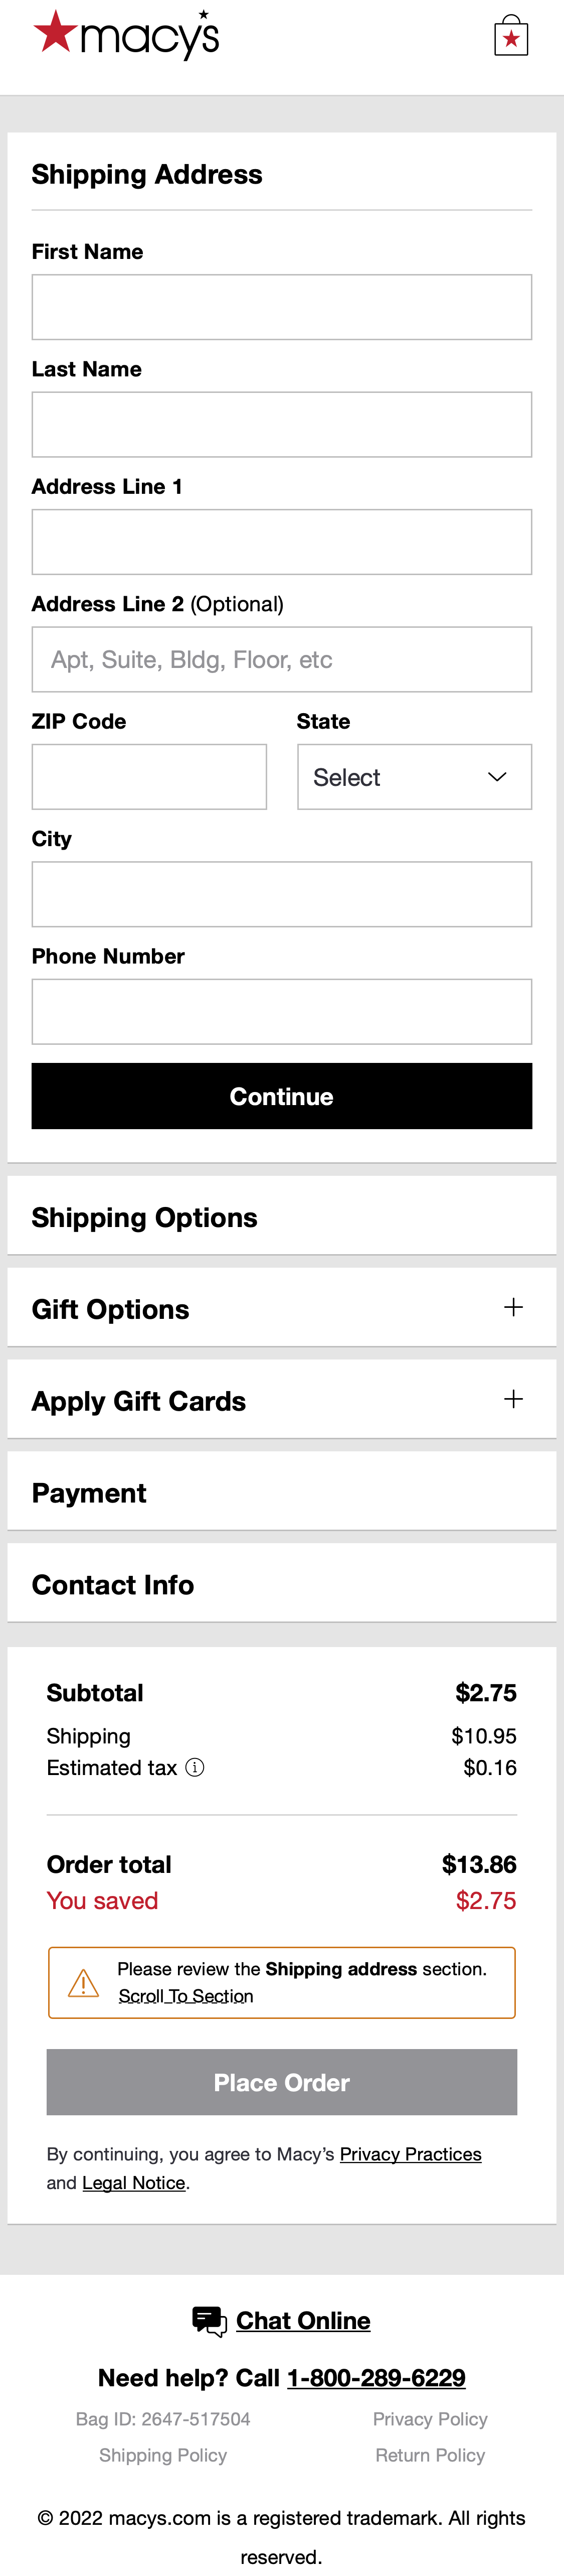
Task: Click the Continue button
Action: tap(281, 1096)
